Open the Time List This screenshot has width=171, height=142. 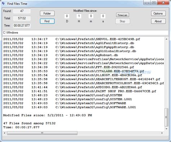(x=123, y=15)
